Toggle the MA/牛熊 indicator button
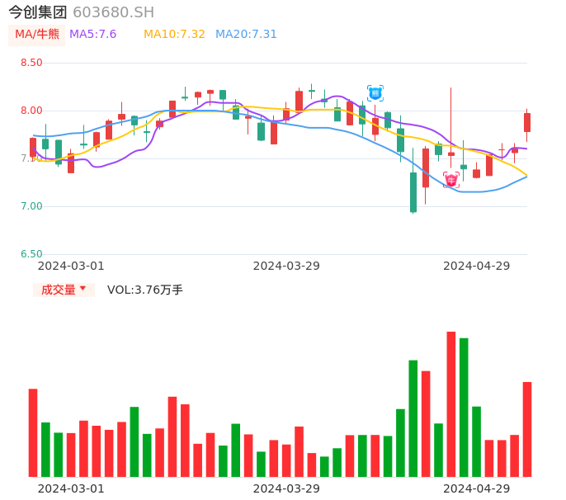The height and width of the screenshot is (500, 566). point(37,35)
